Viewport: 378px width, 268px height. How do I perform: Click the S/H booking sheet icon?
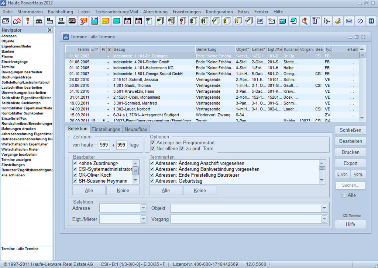pyautogui.click(x=94, y=21)
